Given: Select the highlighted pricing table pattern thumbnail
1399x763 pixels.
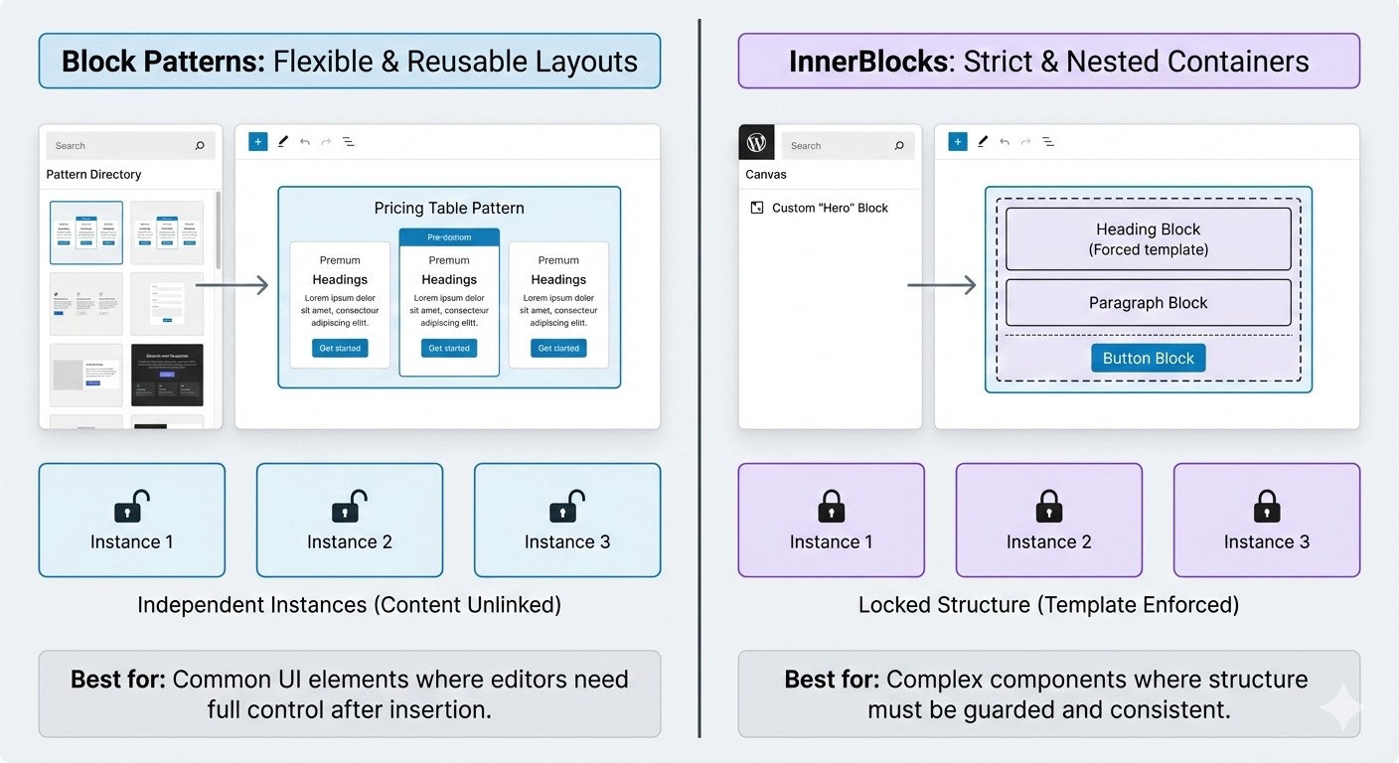Looking at the screenshot, I should (x=86, y=232).
